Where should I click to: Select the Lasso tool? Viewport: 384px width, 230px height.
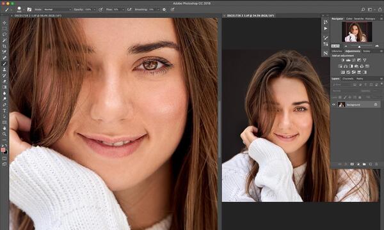(x=4, y=34)
